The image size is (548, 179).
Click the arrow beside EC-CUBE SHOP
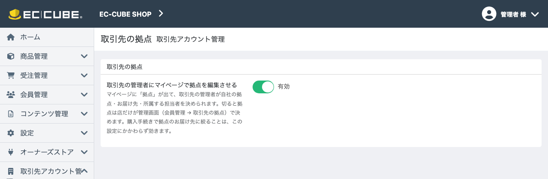point(161,14)
